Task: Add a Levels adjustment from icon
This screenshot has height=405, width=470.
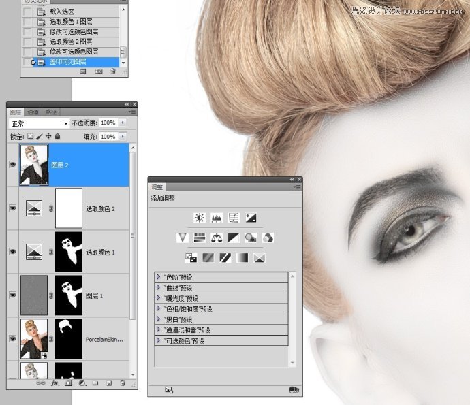Action: tap(217, 218)
